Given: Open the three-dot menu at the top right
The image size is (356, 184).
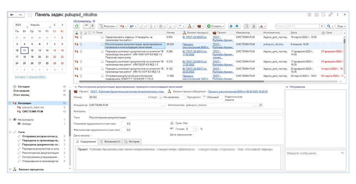Looking at the screenshot, I should [337, 15].
